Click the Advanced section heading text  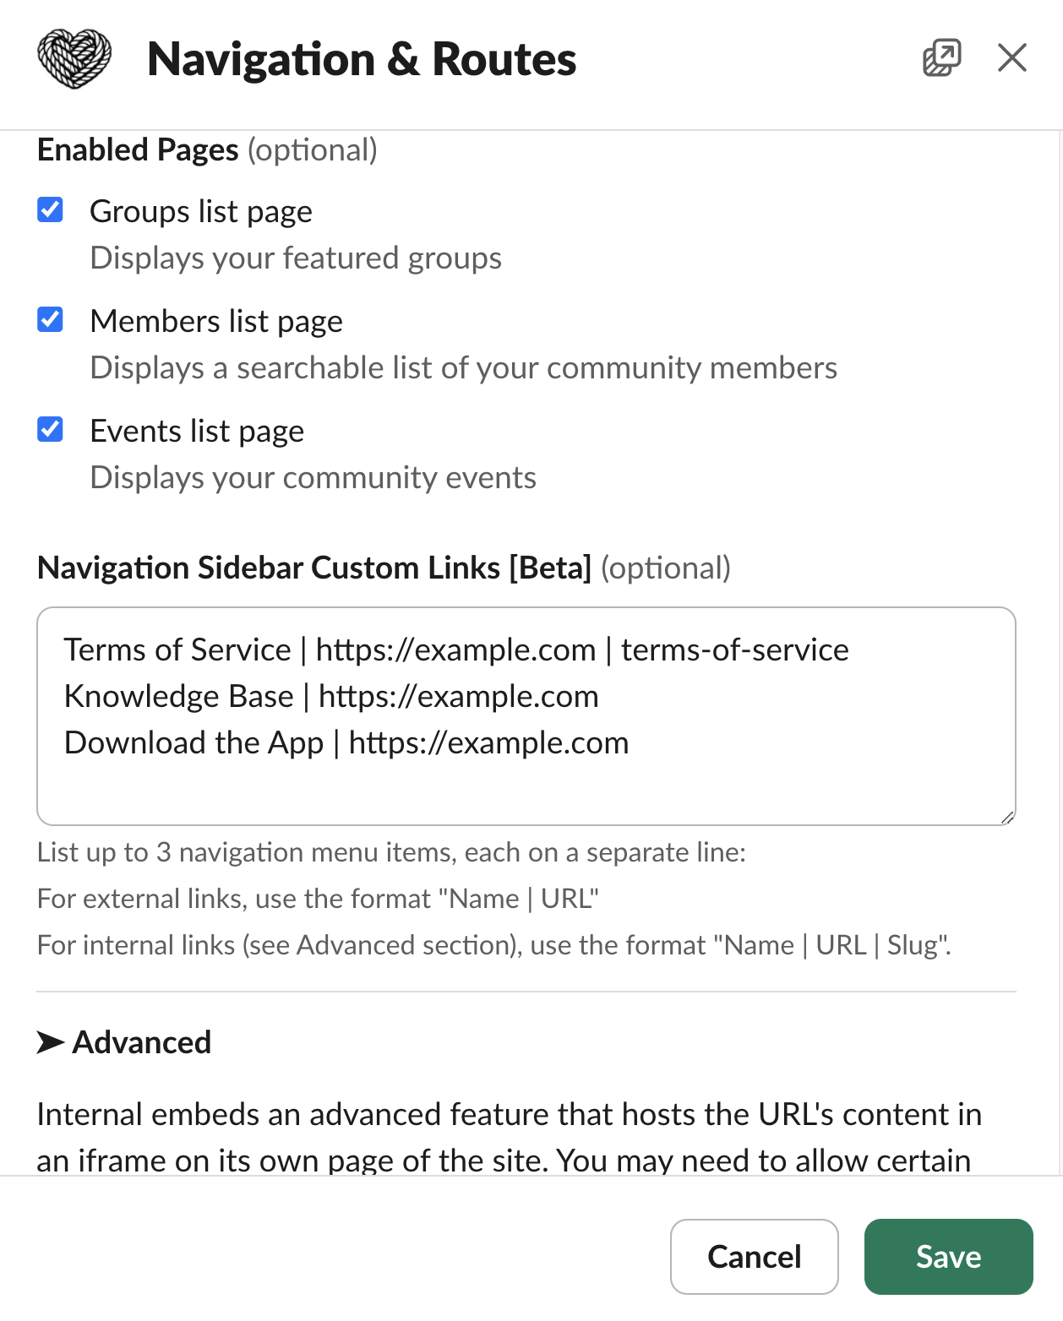click(x=142, y=1042)
